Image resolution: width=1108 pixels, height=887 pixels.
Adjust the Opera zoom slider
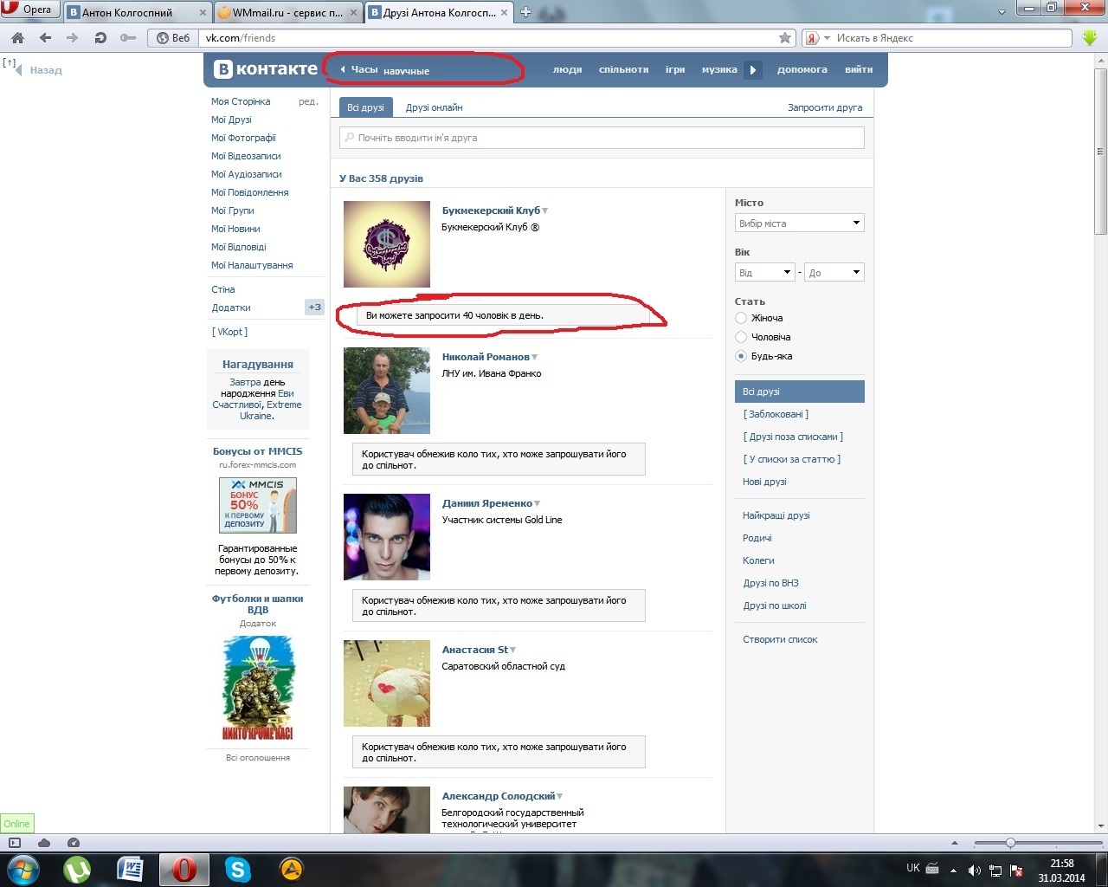1010,843
